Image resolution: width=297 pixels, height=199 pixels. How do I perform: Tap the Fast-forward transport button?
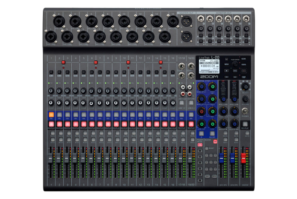tap(235, 77)
